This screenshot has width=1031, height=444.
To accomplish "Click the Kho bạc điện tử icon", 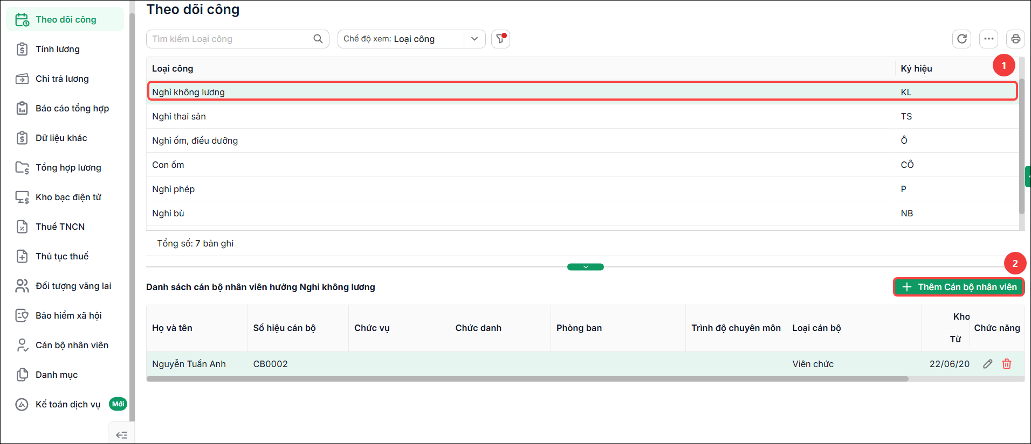I will (x=22, y=197).
